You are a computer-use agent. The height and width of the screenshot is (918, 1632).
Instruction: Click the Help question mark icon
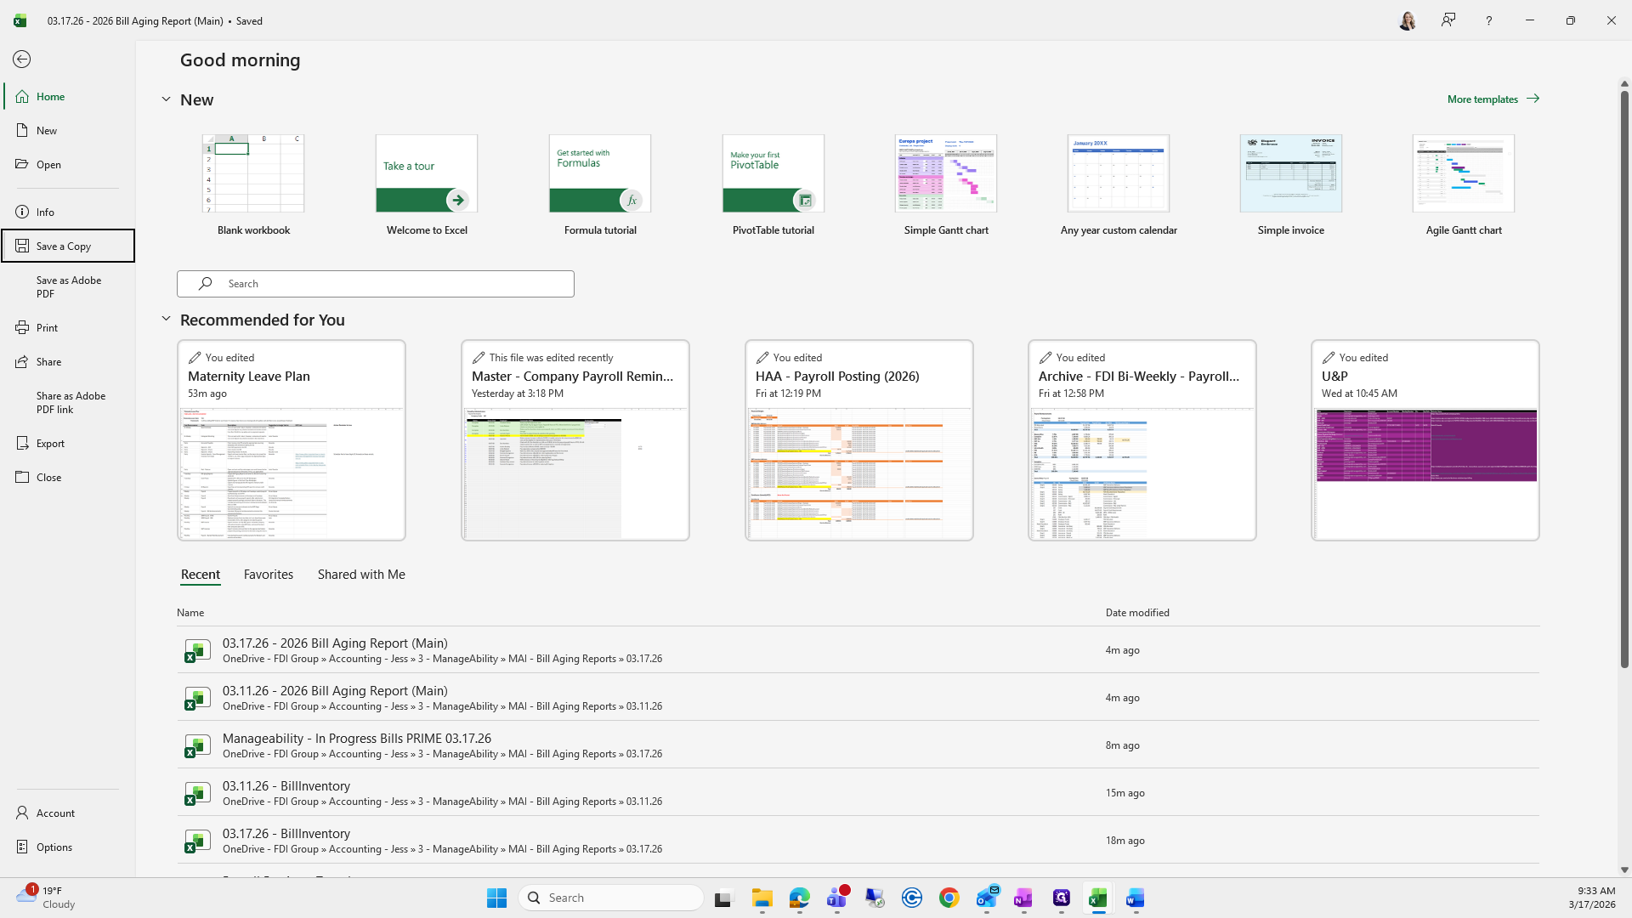[x=1488, y=20]
